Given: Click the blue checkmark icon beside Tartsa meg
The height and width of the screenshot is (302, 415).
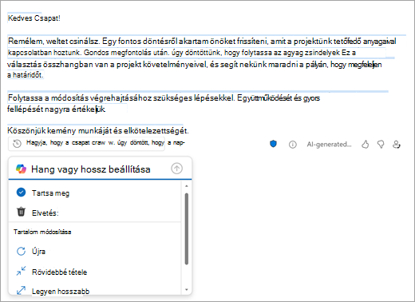Looking at the screenshot, I should [x=21, y=193].
